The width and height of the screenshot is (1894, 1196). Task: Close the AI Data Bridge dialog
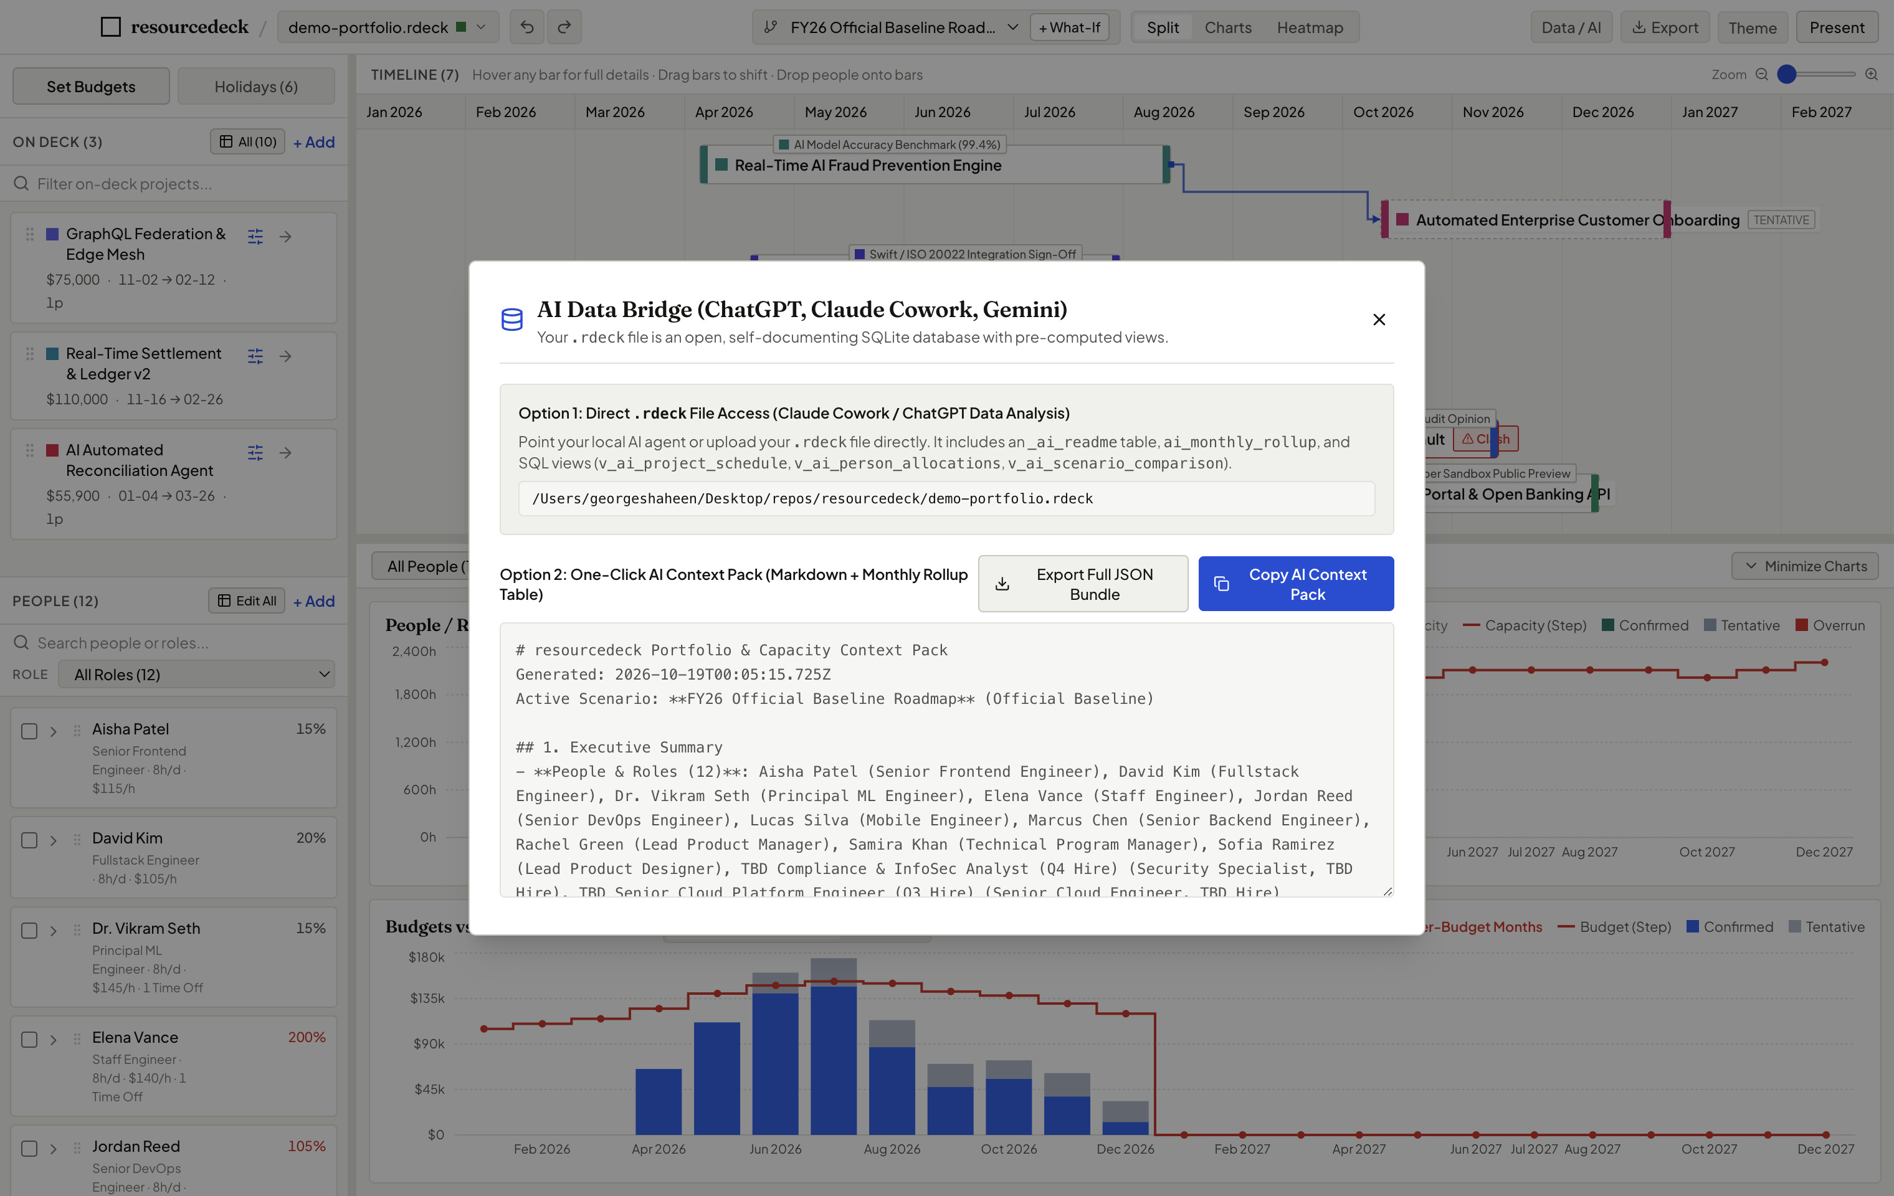click(1379, 320)
